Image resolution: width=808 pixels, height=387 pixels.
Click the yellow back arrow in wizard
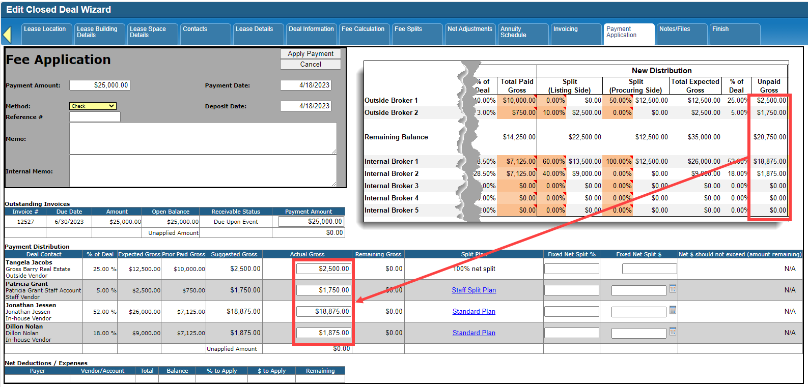click(7, 35)
